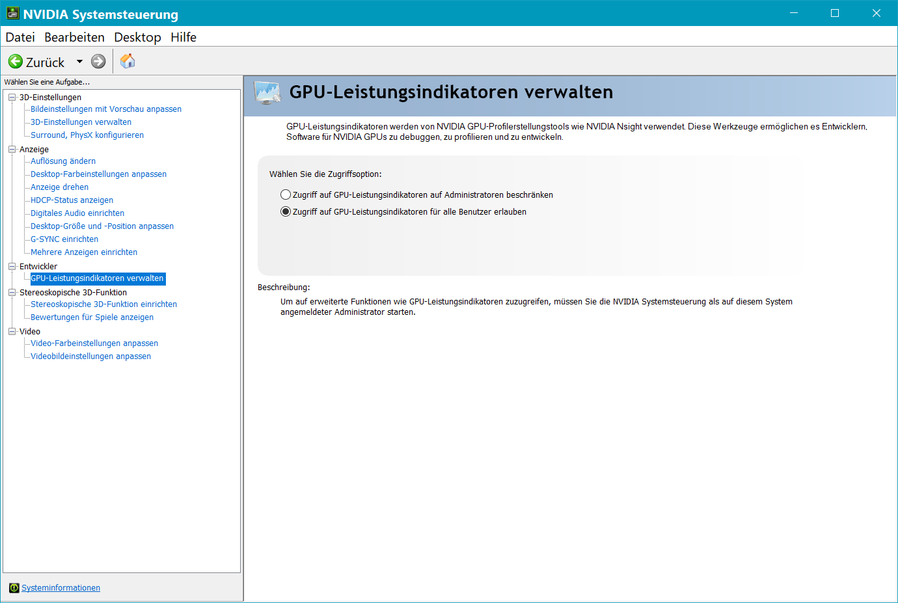This screenshot has height=603, width=898.
Task: Select the Anzeige category label
Action: 34,150
